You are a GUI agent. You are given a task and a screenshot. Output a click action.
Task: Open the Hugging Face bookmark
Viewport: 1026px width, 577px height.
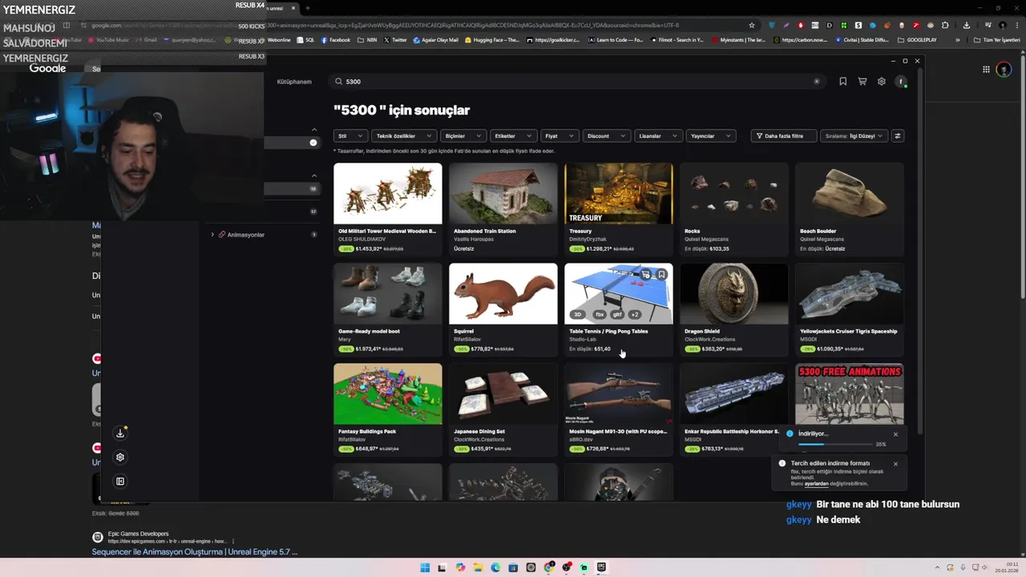click(x=491, y=39)
